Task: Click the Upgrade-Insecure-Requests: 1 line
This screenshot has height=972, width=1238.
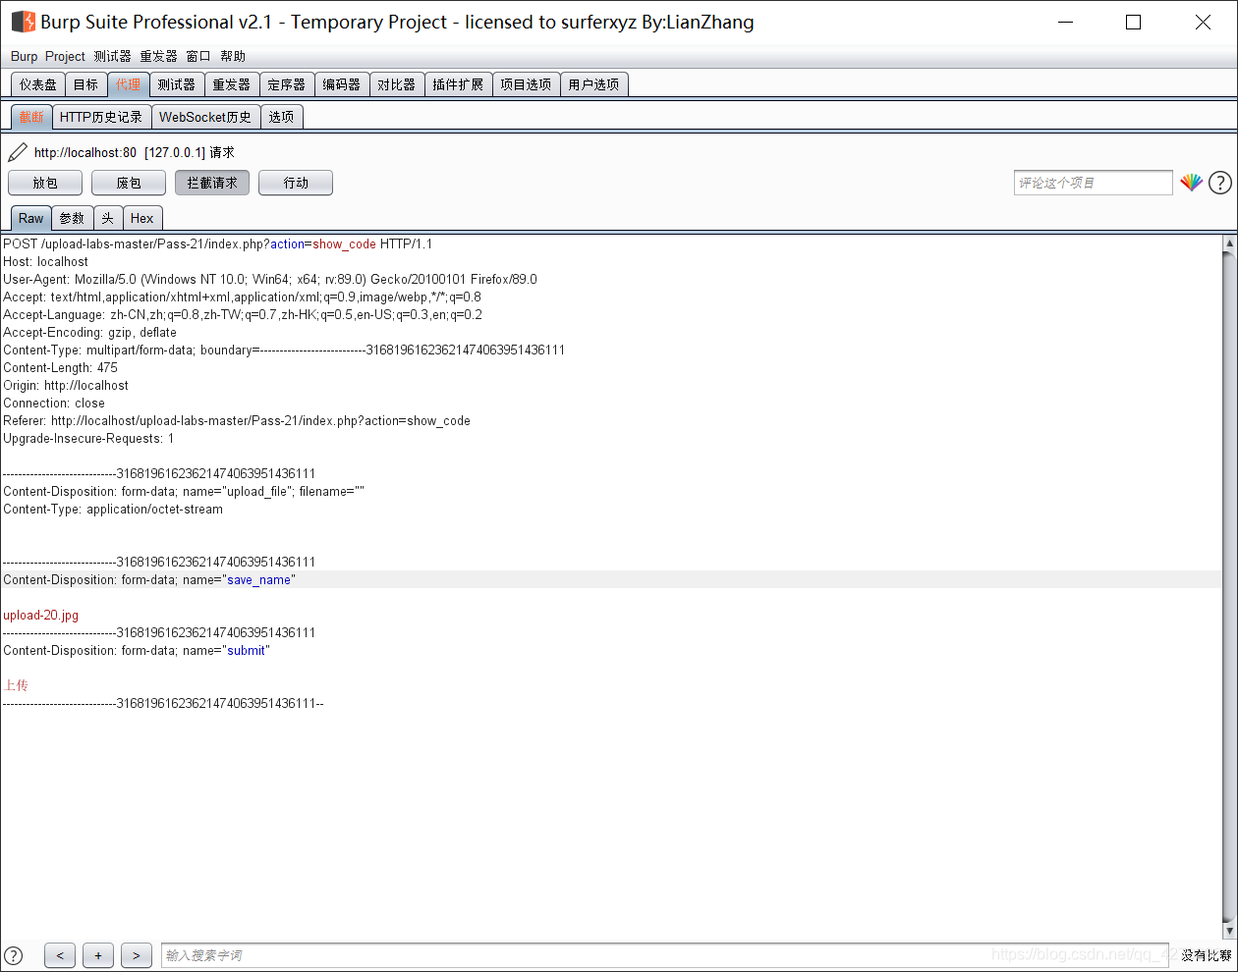Action: click(88, 439)
